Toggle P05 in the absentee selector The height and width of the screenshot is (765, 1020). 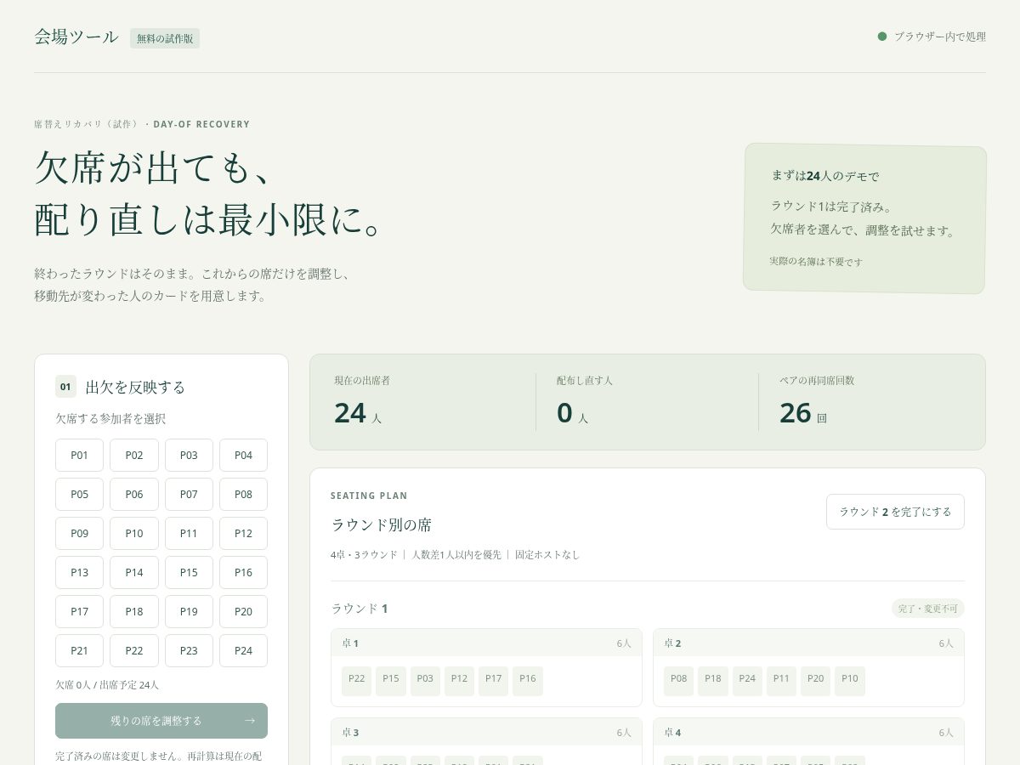coord(79,494)
